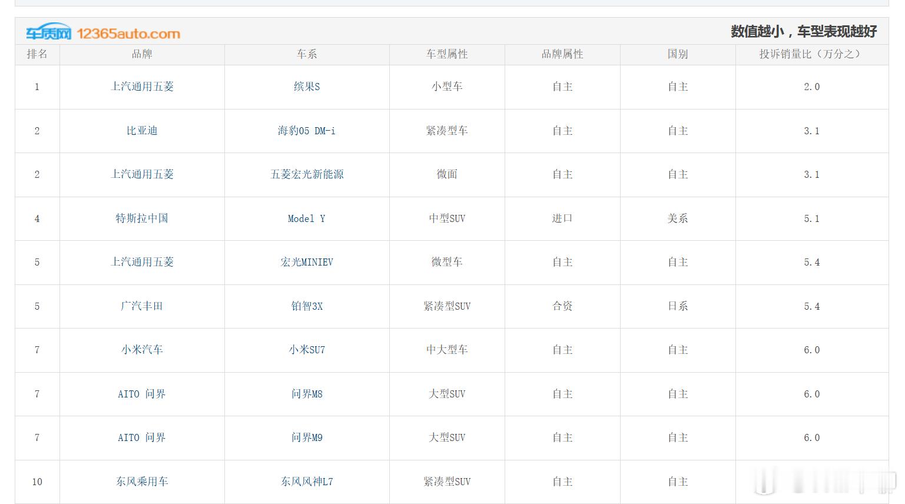The image size is (905, 504).
Task: Click the 特斯拉中国 brand link
Action: pos(142,218)
